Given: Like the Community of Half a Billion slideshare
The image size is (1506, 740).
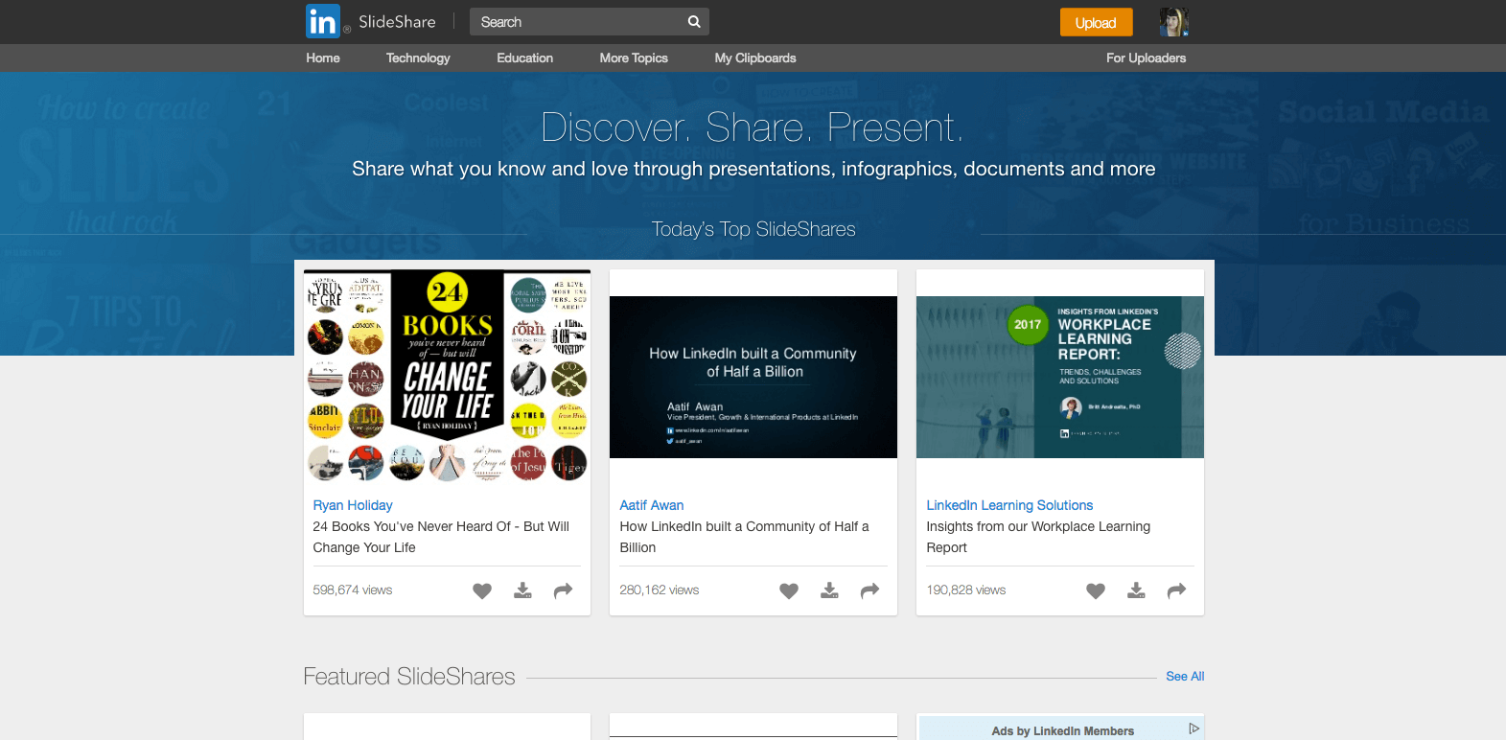Looking at the screenshot, I should (x=789, y=590).
